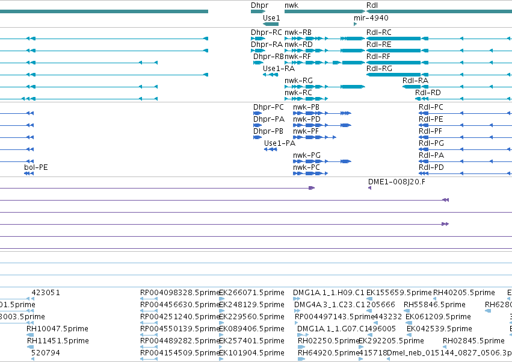The width and height of the screenshot is (512, 362).
Task: Select EST EK089406.5prime
Action: [221, 335]
